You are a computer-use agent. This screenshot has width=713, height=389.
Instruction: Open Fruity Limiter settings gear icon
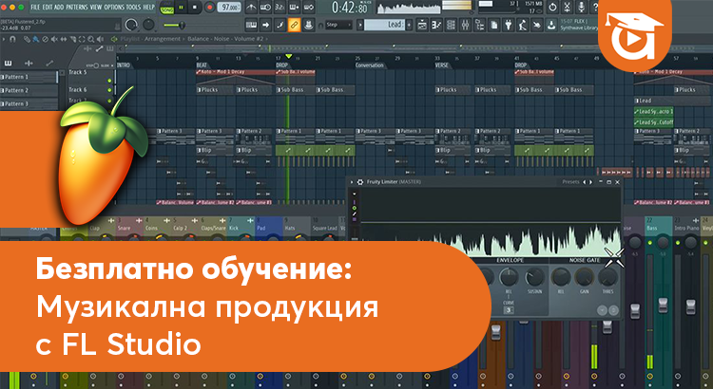[360, 182]
